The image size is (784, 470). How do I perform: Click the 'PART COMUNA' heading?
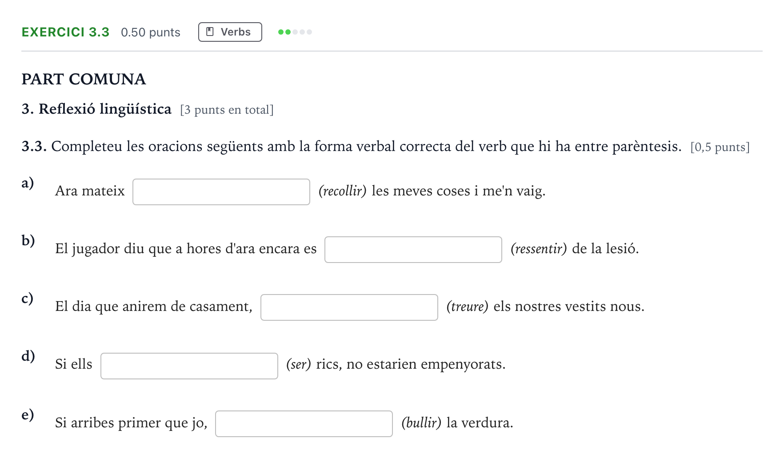point(84,79)
